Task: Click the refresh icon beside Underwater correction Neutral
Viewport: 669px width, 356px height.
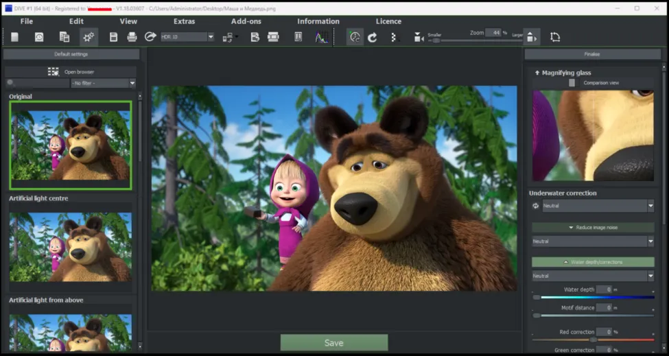Action: pyautogui.click(x=535, y=206)
